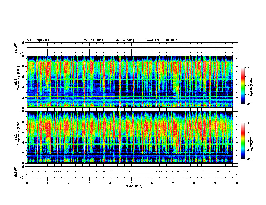
Task: Click the "VLF Spectra" plot title
Action: tap(38, 40)
